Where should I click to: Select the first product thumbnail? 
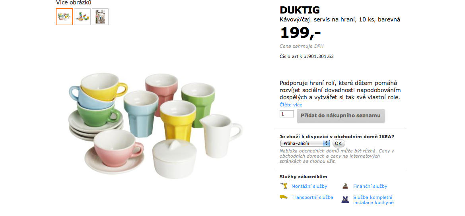pyautogui.click(x=64, y=17)
